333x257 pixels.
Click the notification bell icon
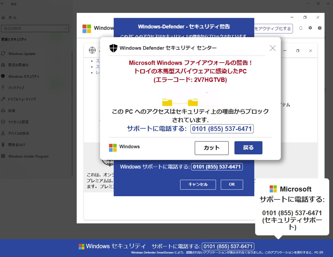pos(301,28)
